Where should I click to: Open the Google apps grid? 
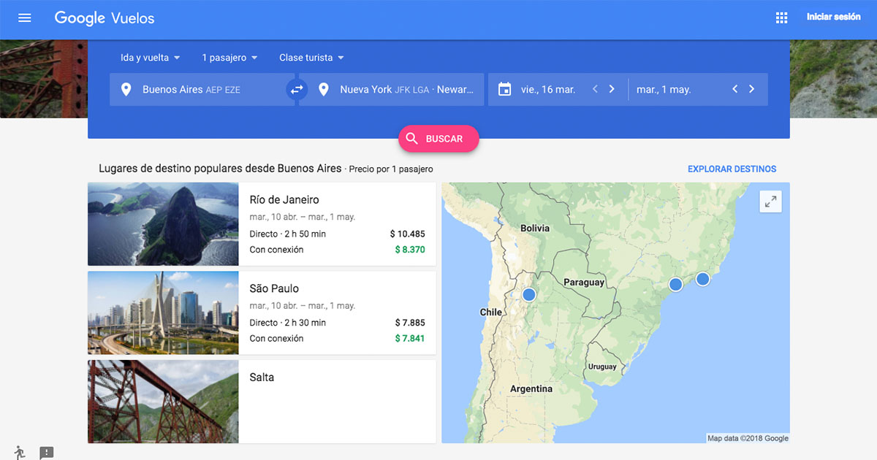[781, 18]
